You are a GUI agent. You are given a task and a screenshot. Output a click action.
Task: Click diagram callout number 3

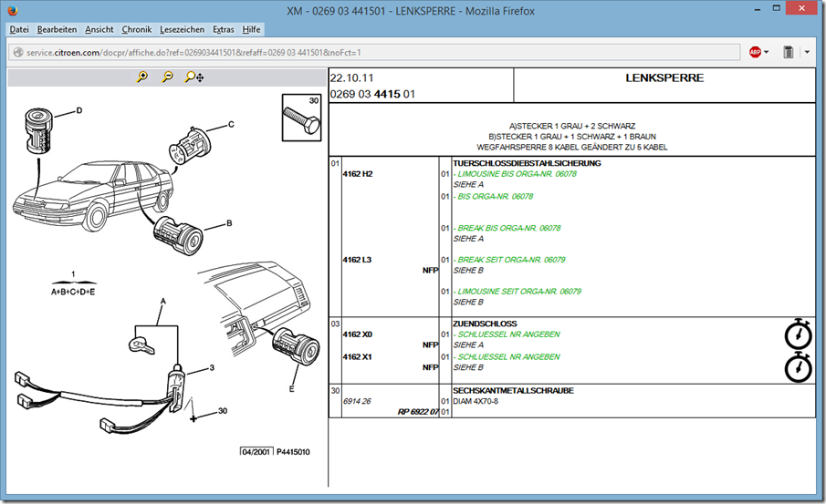coord(212,367)
